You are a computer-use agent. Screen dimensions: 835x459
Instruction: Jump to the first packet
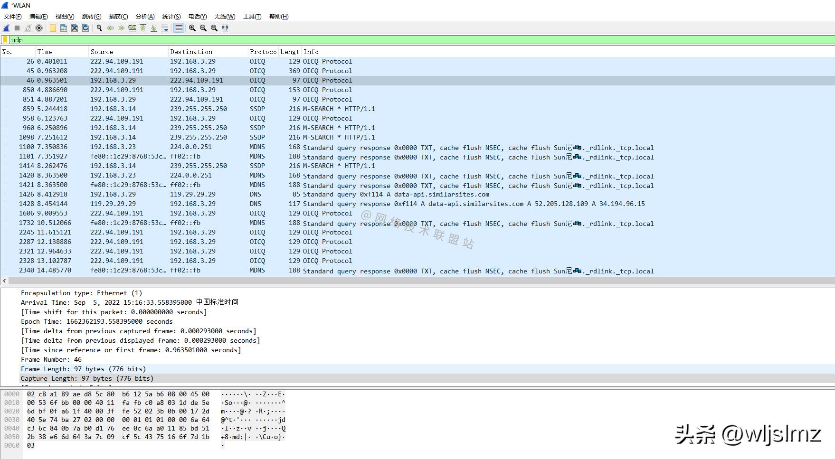coord(143,28)
